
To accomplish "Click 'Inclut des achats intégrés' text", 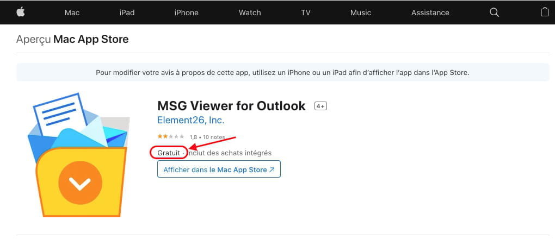I will coord(230,153).
